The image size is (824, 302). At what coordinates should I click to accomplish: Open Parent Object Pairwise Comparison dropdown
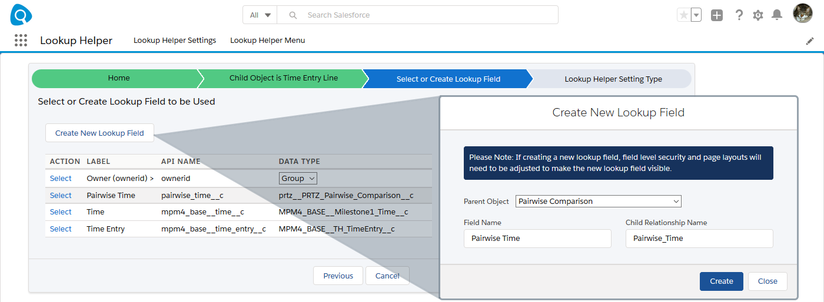598,201
